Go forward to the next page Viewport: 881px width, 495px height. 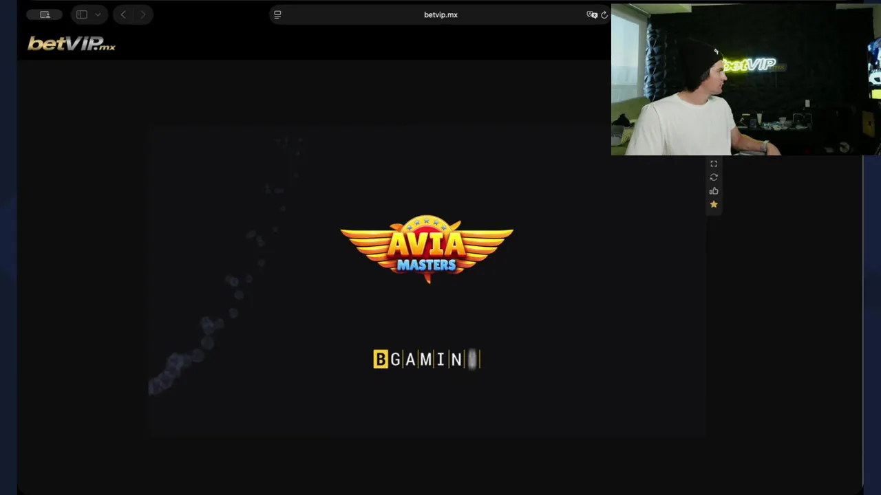coord(143,14)
